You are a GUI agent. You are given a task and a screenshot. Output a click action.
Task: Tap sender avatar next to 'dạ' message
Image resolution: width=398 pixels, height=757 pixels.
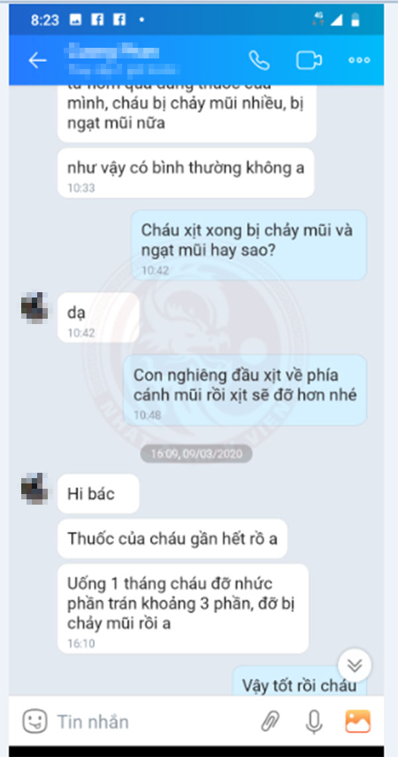(x=34, y=308)
